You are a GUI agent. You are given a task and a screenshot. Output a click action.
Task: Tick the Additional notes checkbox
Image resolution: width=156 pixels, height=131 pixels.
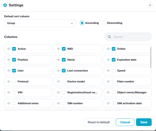point(14,103)
